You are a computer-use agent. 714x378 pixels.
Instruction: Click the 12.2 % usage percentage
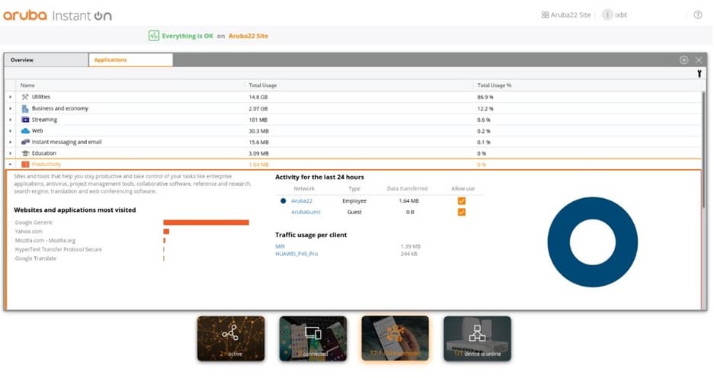(x=485, y=108)
